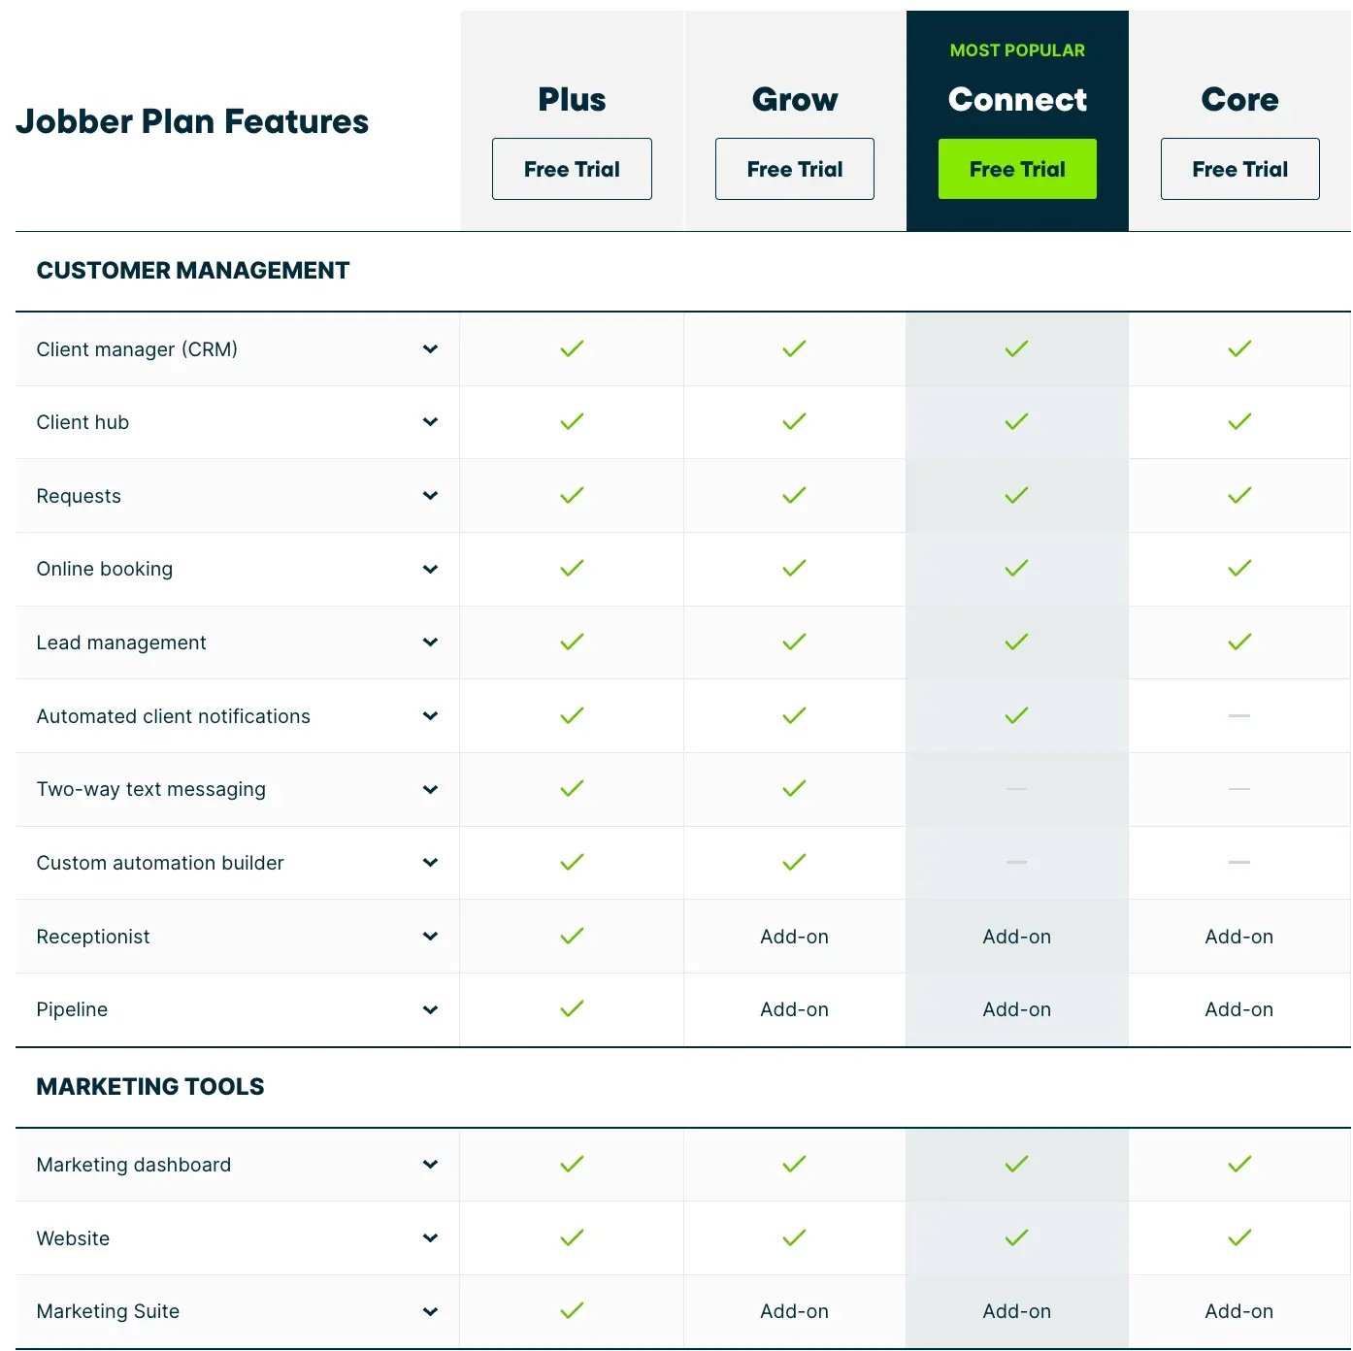Expand Automated client notifications row
This screenshot has width=1353, height=1351.
(x=430, y=716)
